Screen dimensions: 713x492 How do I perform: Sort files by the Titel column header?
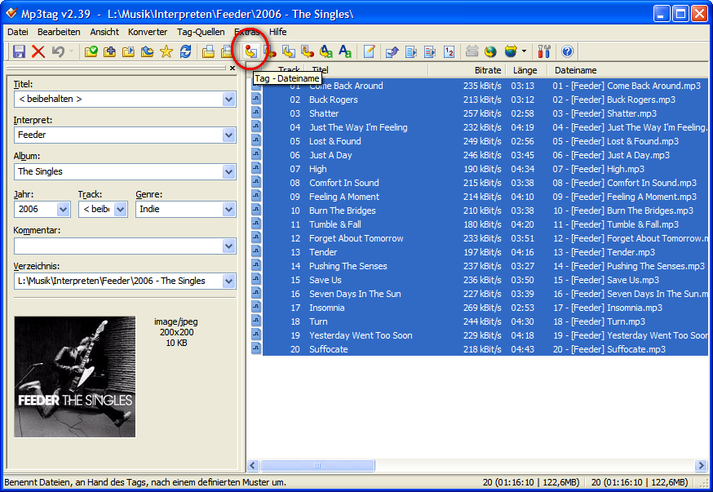366,70
